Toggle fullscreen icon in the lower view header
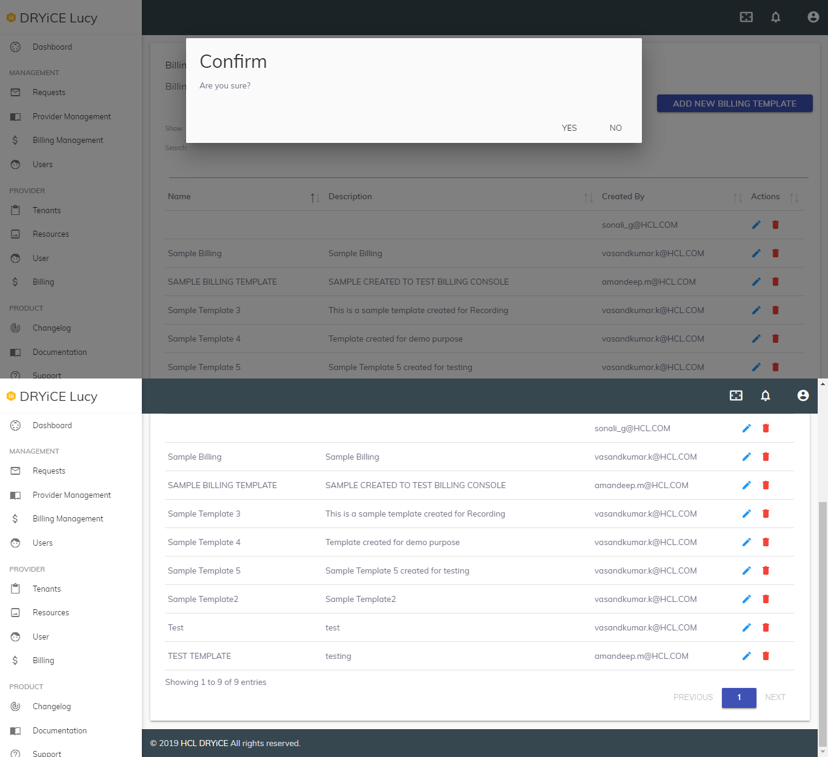This screenshot has width=828, height=757. 736,395
